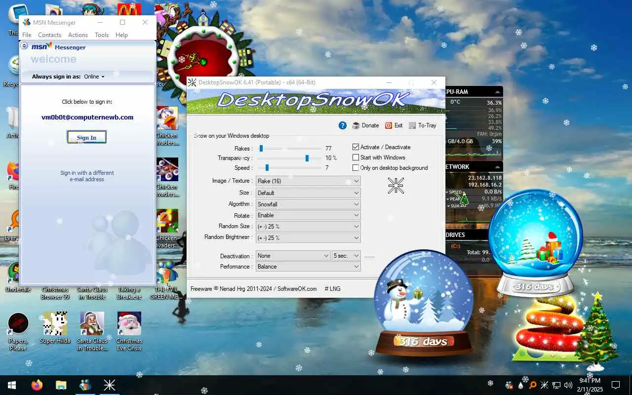Click the Flakes slider handle

click(x=261, y=148)
